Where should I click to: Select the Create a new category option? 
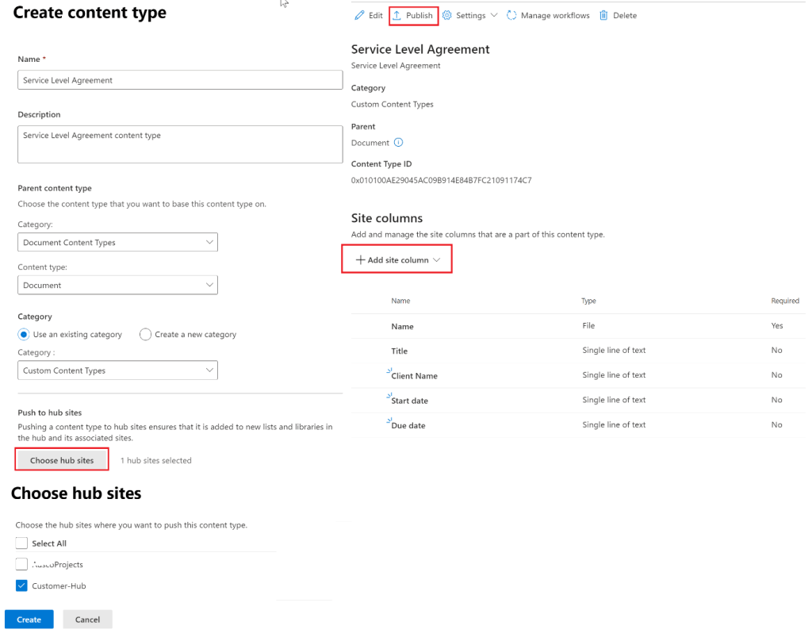tap(145, 335)
